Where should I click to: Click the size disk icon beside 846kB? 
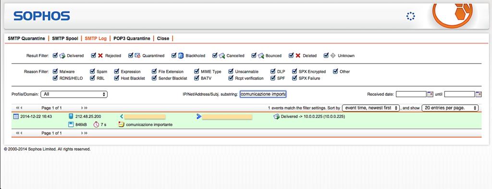tap(71, 124)
